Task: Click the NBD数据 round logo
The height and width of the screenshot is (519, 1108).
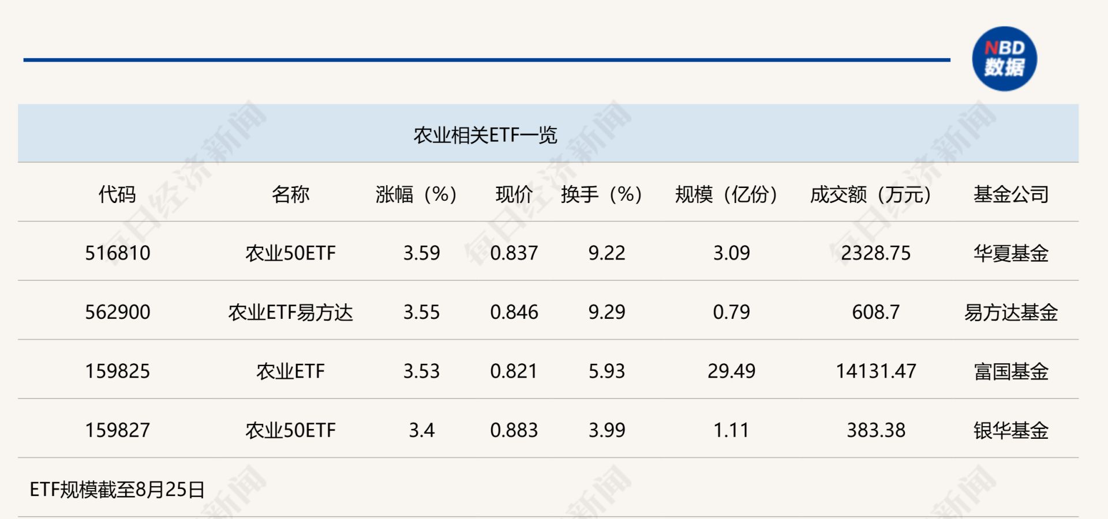Action: pos(1004,59)
